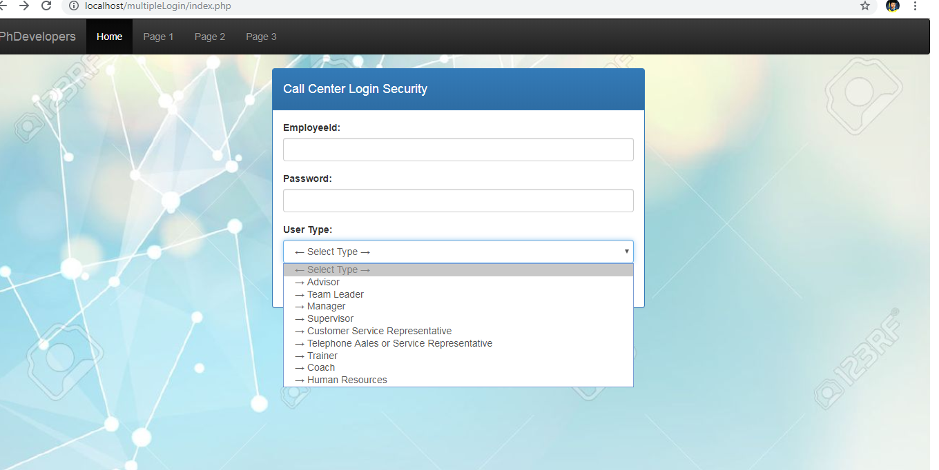The width and height of the screenshot is (939, 470).
Task: Select Advisor from the user type list
Action: tap(322, 282)
